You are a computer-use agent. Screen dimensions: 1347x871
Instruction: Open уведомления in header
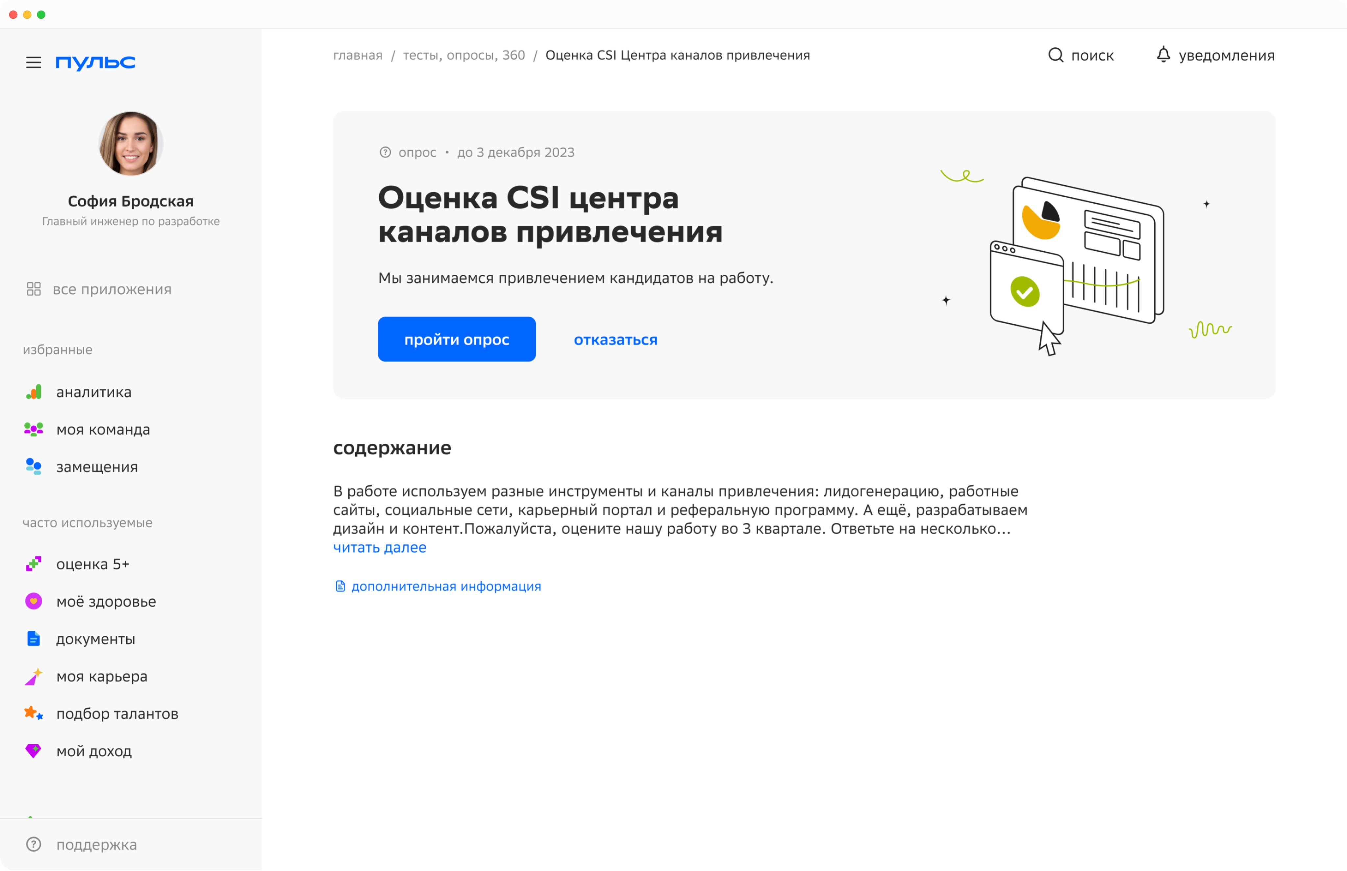(x=1226, y=56)
